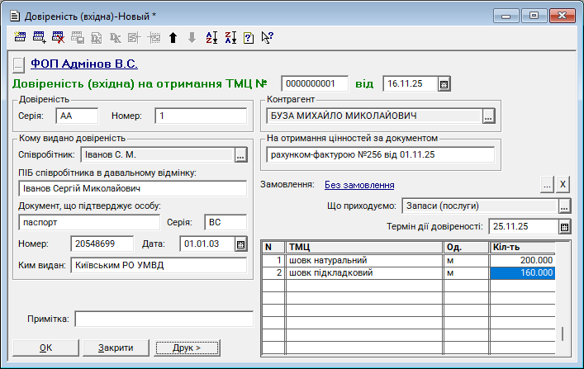Image resolution: width=584 pixels, height=369 pixels.
Task: Open the Співробітник selection button
Action: (x=240, y=154)
